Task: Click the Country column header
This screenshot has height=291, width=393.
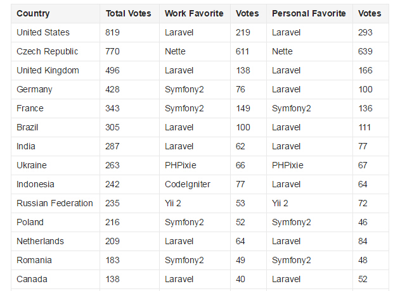Action: (33, 13)
